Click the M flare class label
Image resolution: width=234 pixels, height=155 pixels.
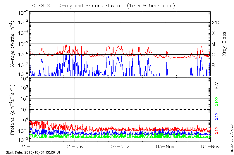pyautogui.click(x=214, y=44)
